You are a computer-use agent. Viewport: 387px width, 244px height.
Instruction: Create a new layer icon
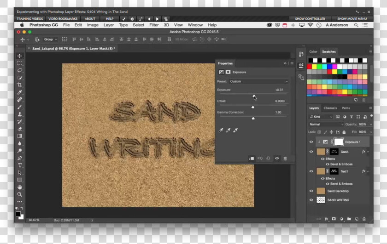(357, 219)
